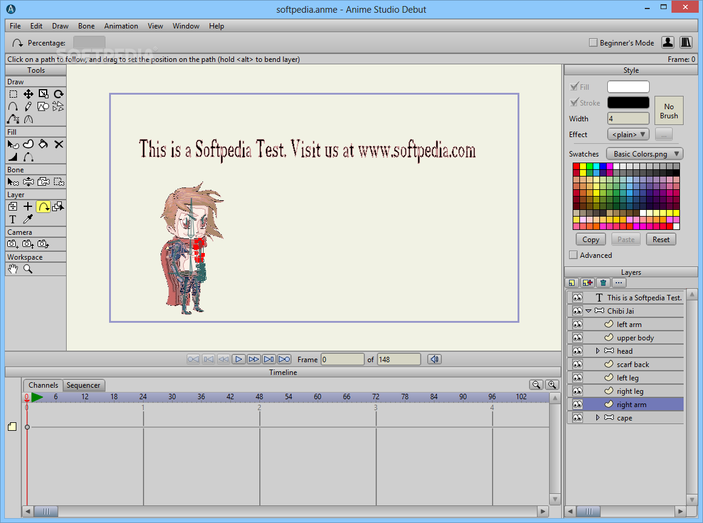Expand the head layer group
This screenshot has height=523, width=703.
point(598,351)
